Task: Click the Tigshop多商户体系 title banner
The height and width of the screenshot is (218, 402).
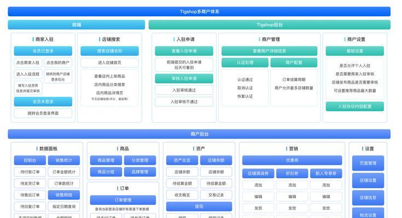Action: click(199, 11)
